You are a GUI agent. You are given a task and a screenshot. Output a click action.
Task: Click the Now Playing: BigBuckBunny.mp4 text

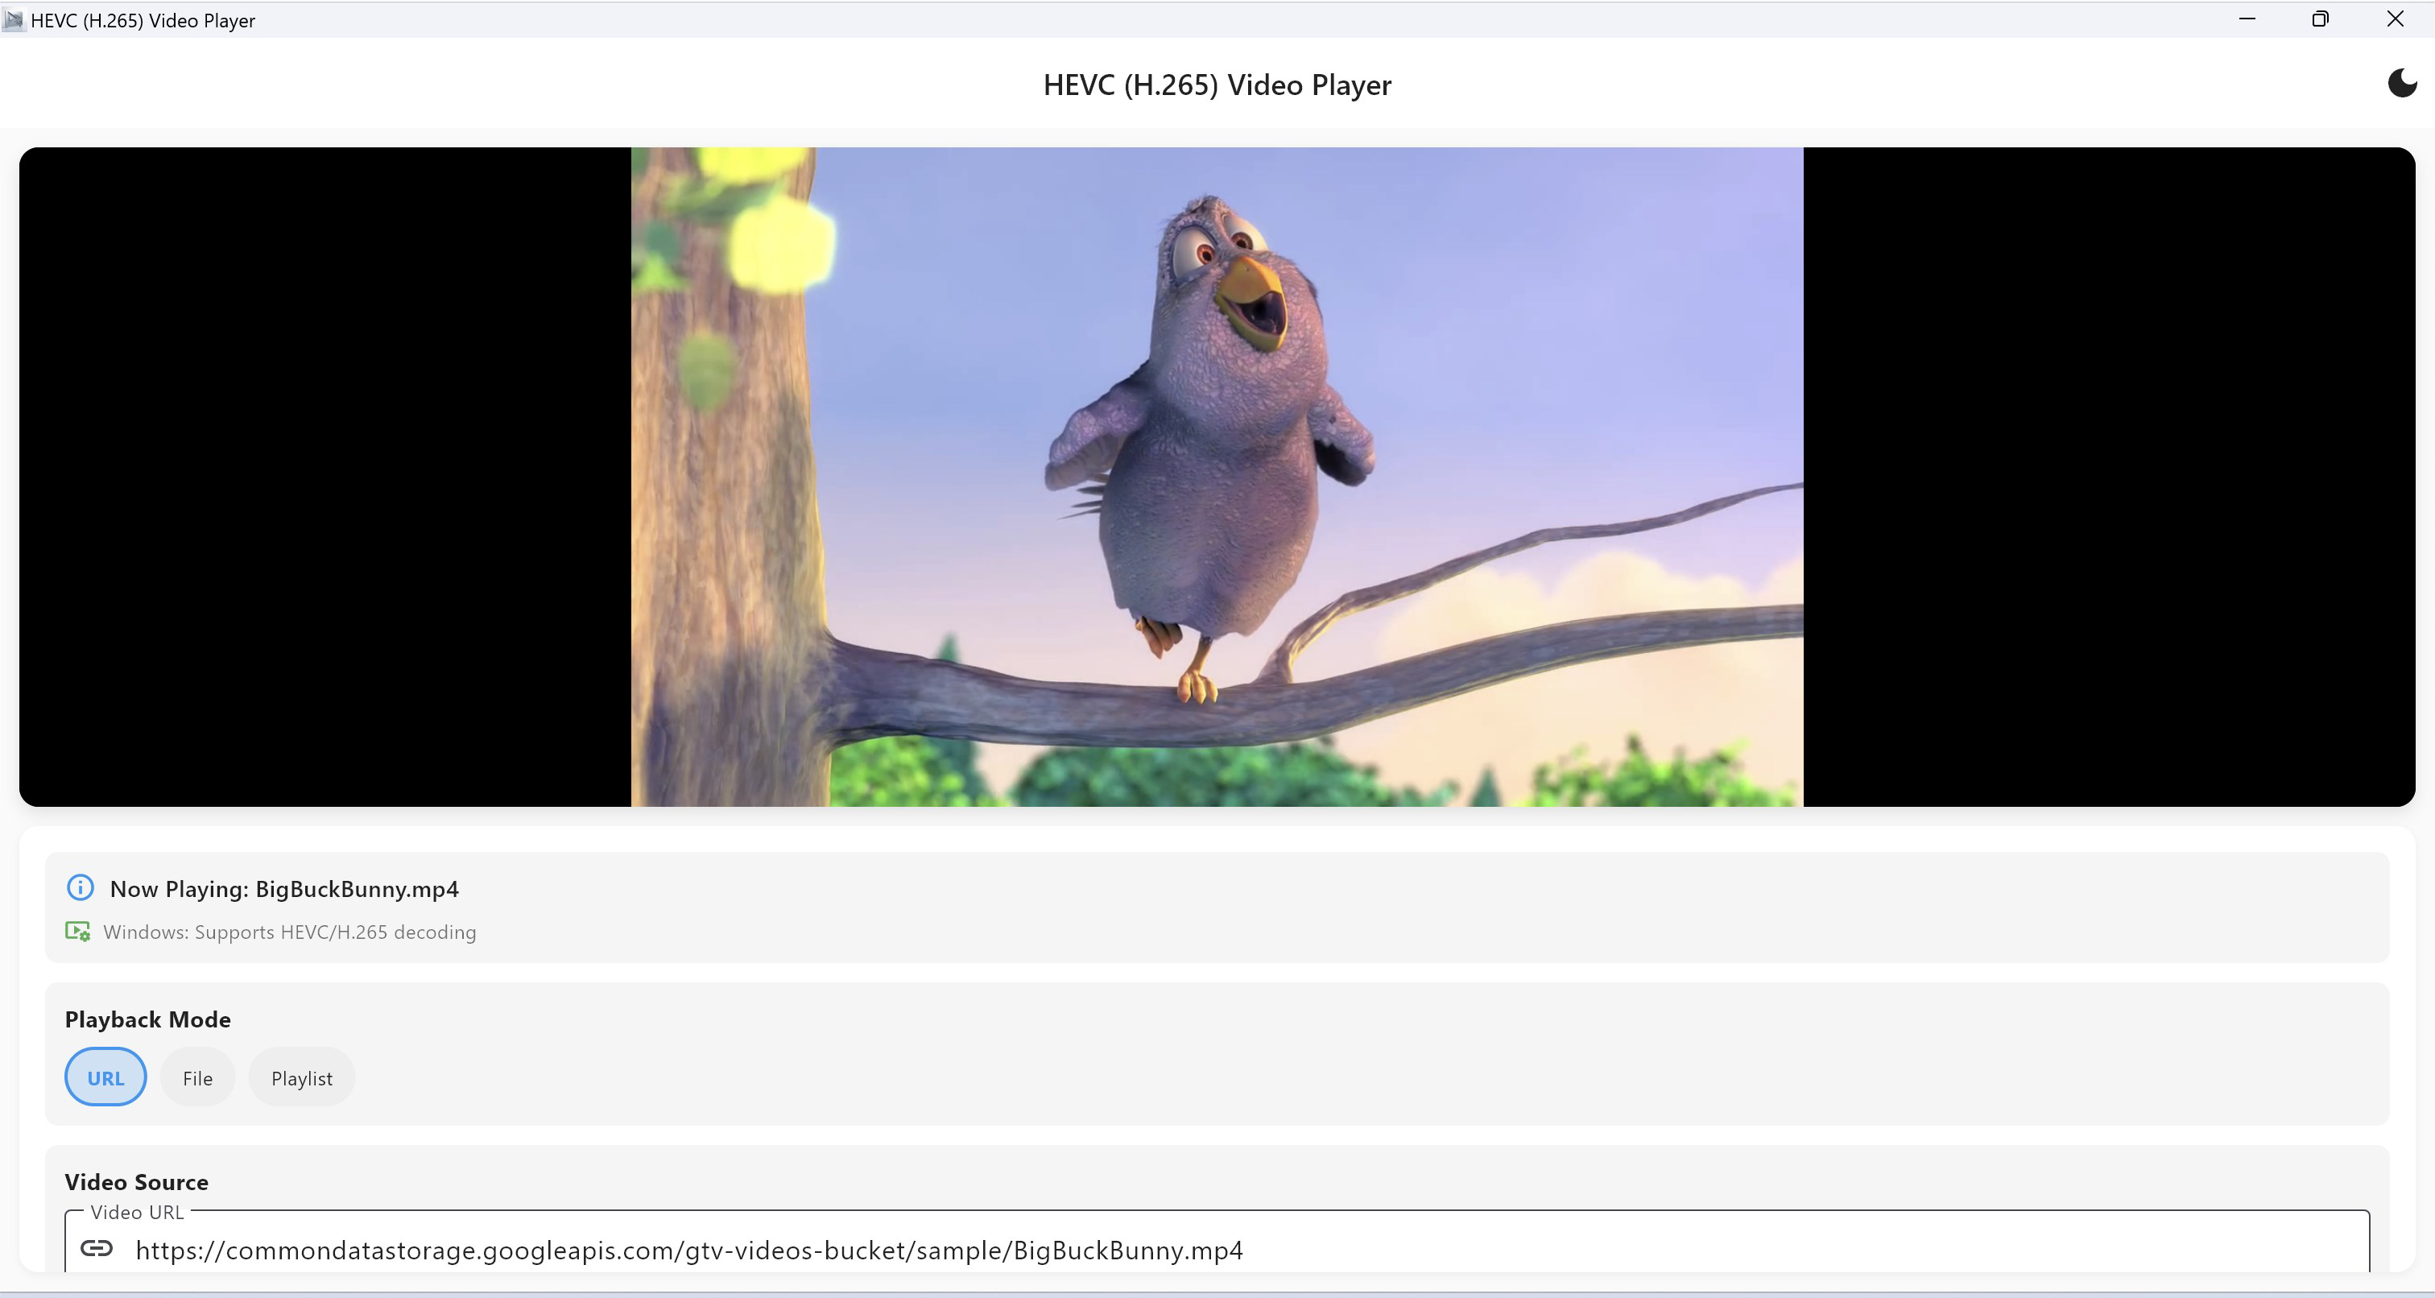coord(283,889)
